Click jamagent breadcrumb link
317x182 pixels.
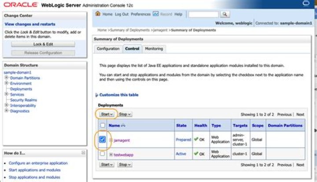pyautogui.click(x=160, y=30)
